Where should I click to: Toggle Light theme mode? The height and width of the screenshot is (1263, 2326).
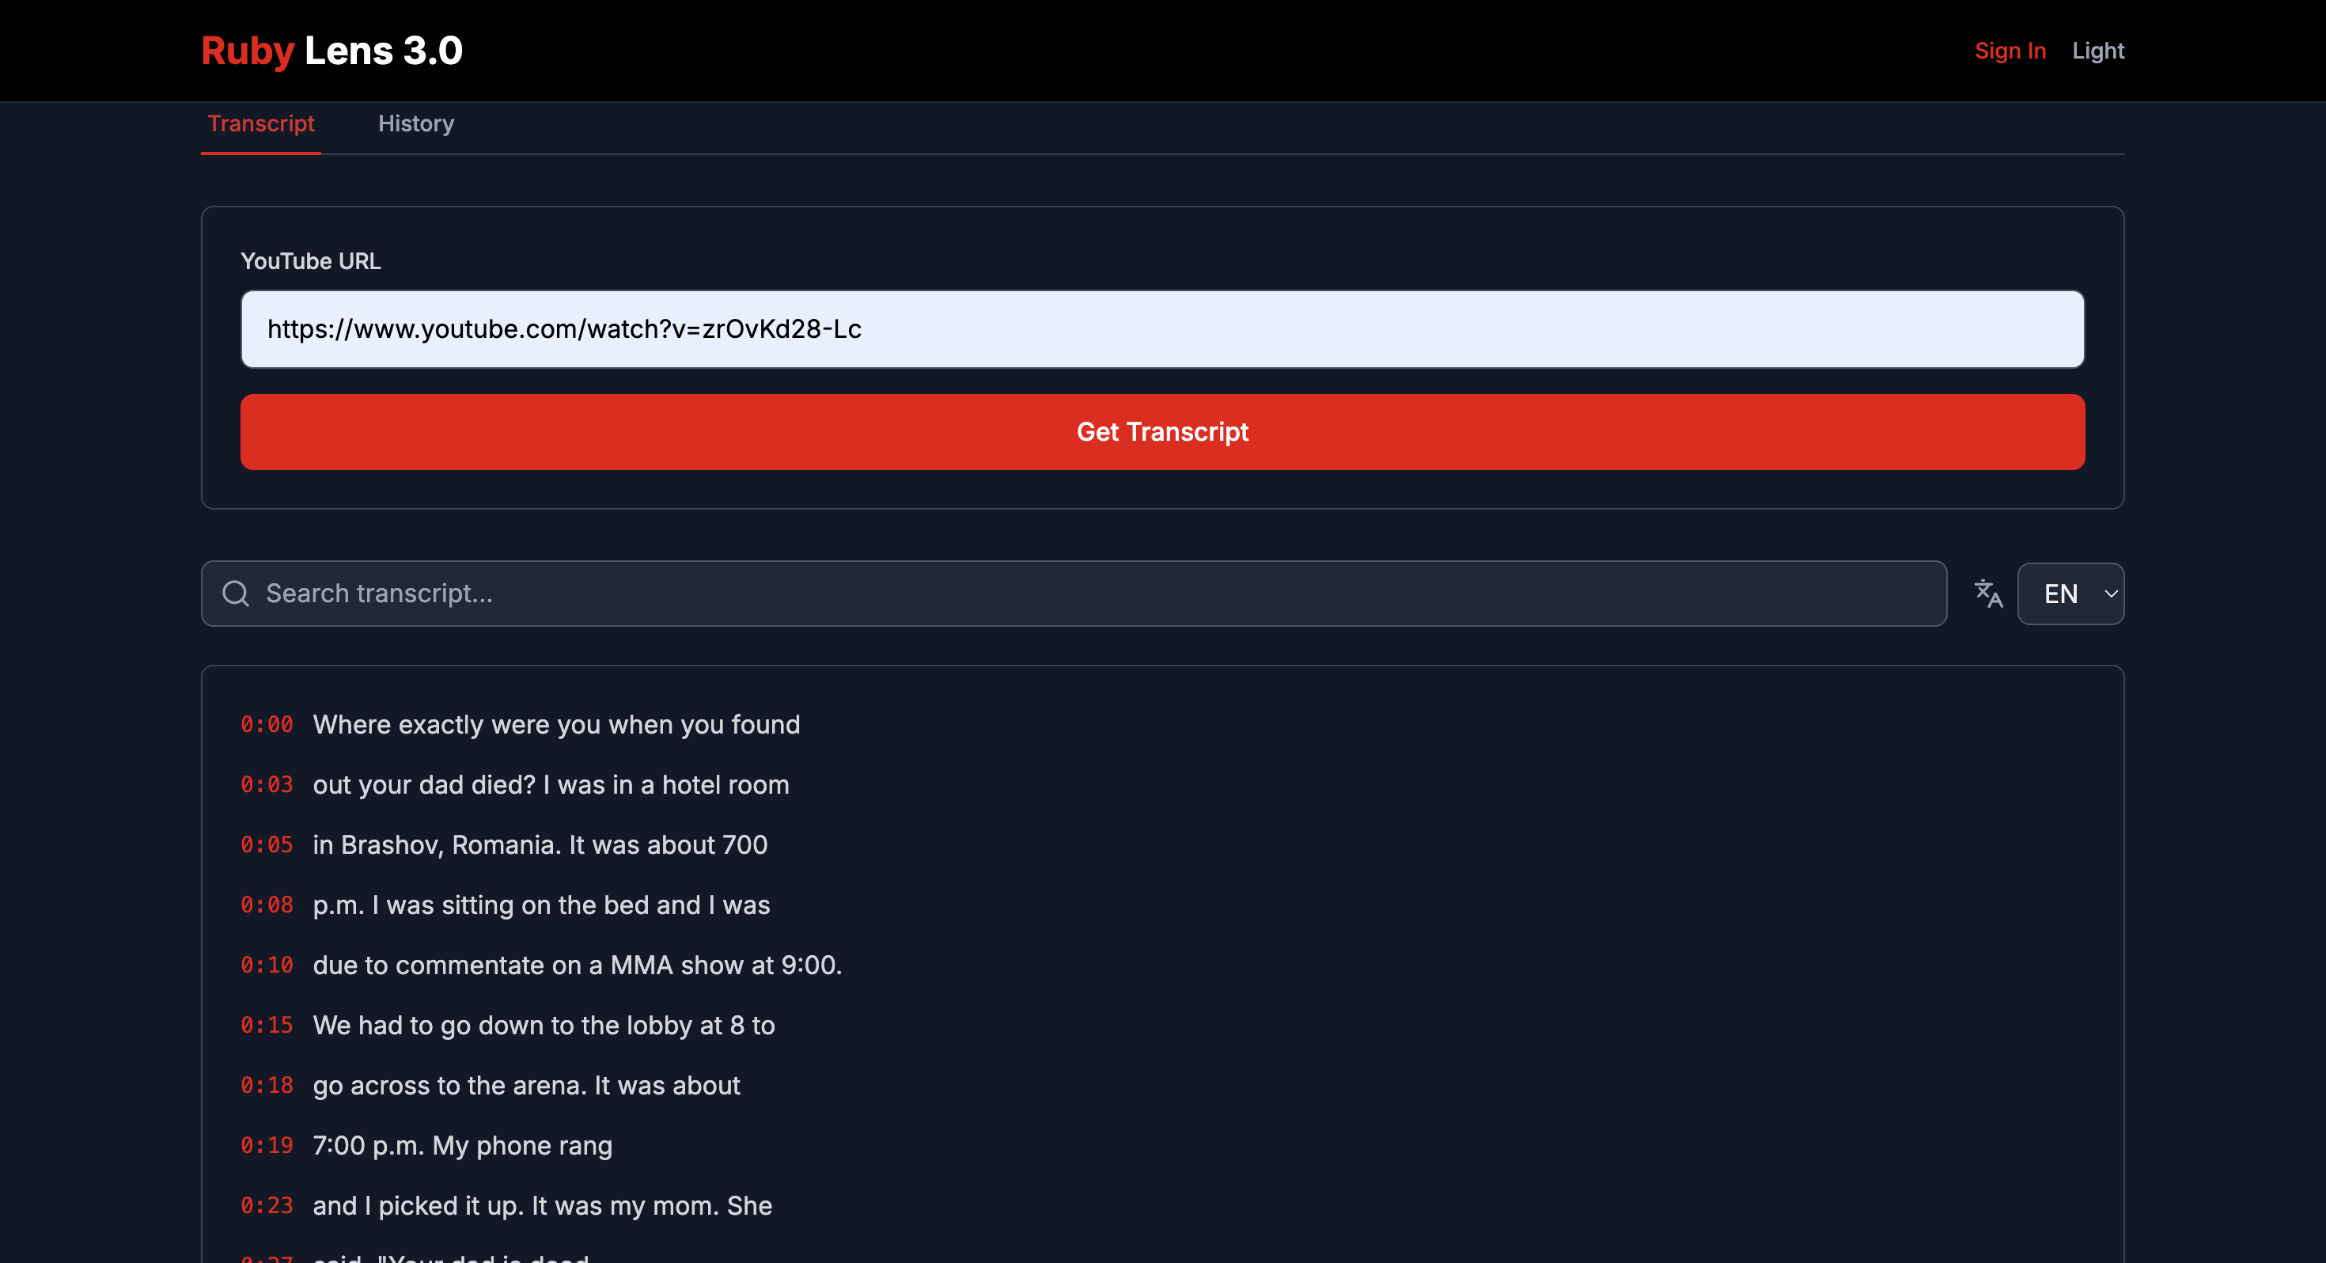(2097, 51)
